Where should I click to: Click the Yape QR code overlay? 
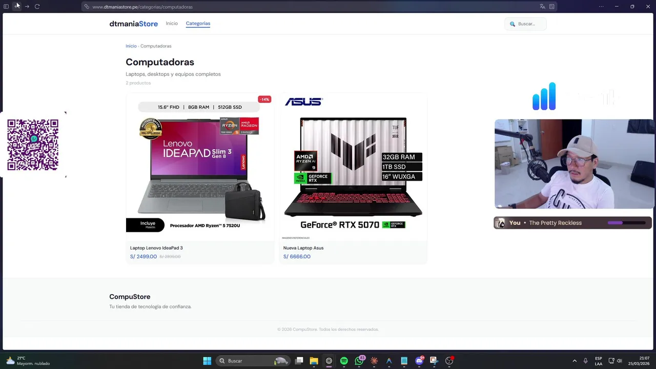coord(33,145)
